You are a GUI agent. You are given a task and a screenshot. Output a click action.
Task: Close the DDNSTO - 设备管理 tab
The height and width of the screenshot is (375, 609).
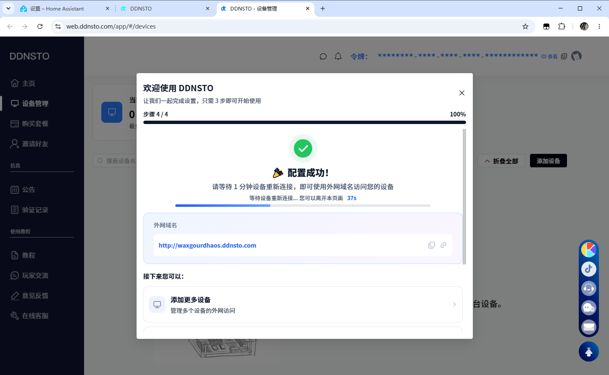coord(308,8)
